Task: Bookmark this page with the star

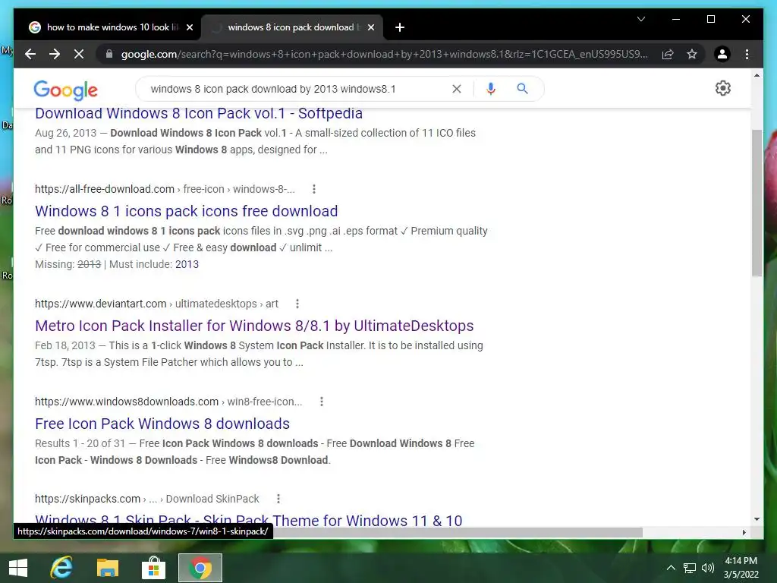Action: tap(692, 54)
